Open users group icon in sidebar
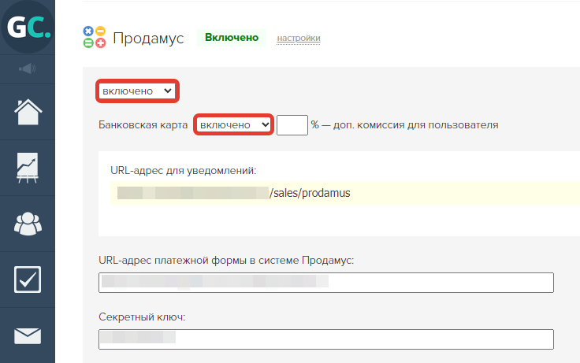 click(28, 224)
